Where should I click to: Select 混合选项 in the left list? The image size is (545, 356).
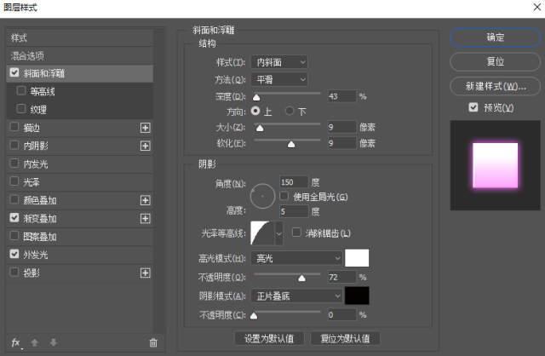[79, 55]
